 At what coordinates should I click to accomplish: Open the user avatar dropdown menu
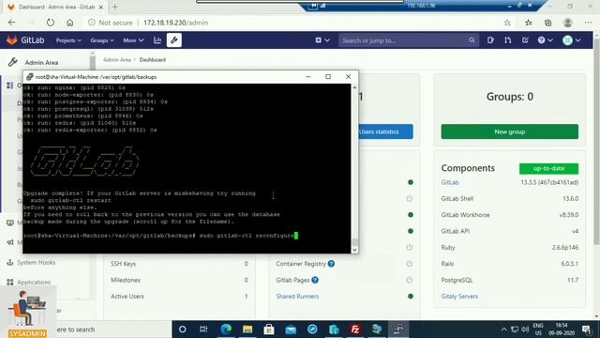571,40
